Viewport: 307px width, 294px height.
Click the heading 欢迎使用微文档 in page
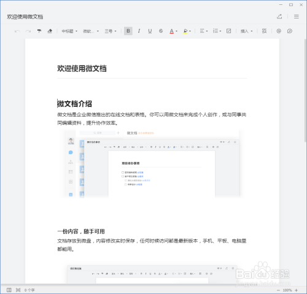click(x=82, y=69)
